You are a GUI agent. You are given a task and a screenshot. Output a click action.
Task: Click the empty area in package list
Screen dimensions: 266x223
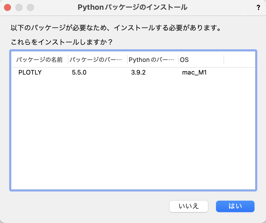(x=133, y=132)
